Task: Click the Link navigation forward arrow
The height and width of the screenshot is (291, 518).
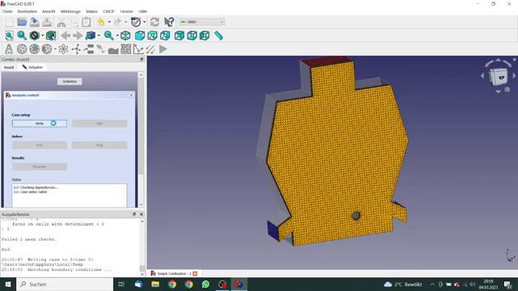Action: pos(78,36)
